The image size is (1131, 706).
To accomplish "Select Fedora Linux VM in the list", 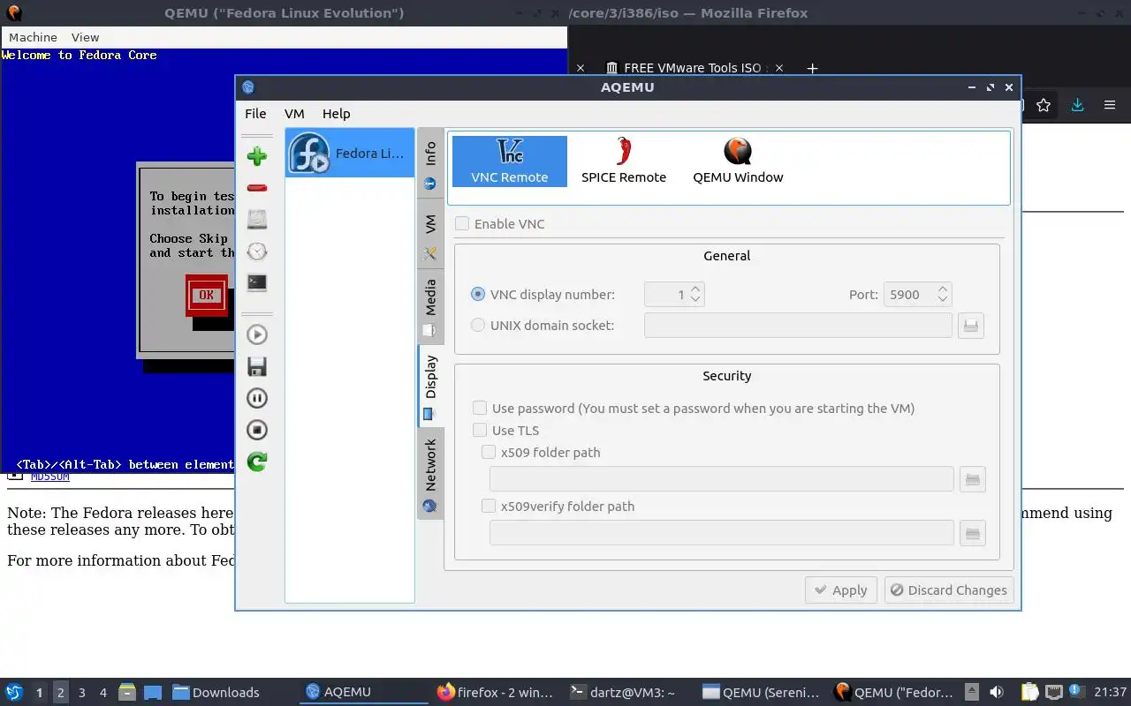I will 350,153.
